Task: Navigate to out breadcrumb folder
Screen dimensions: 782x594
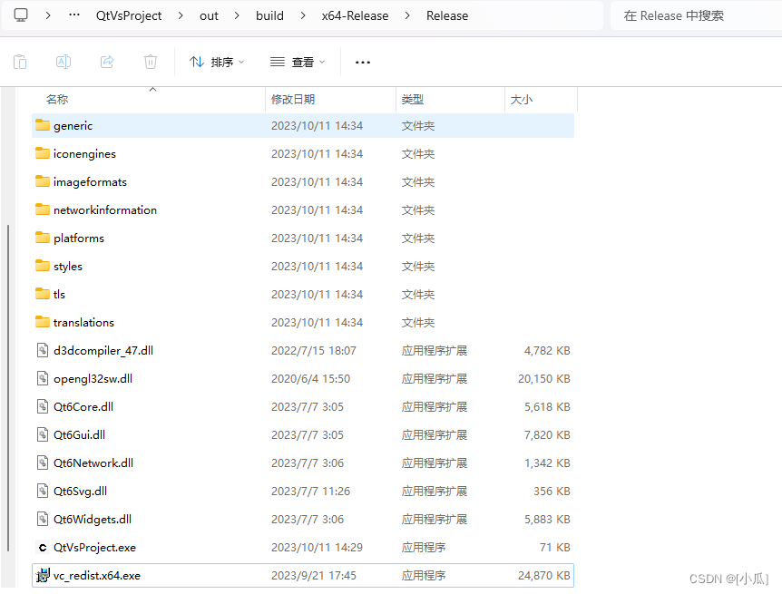Action: 209,16
